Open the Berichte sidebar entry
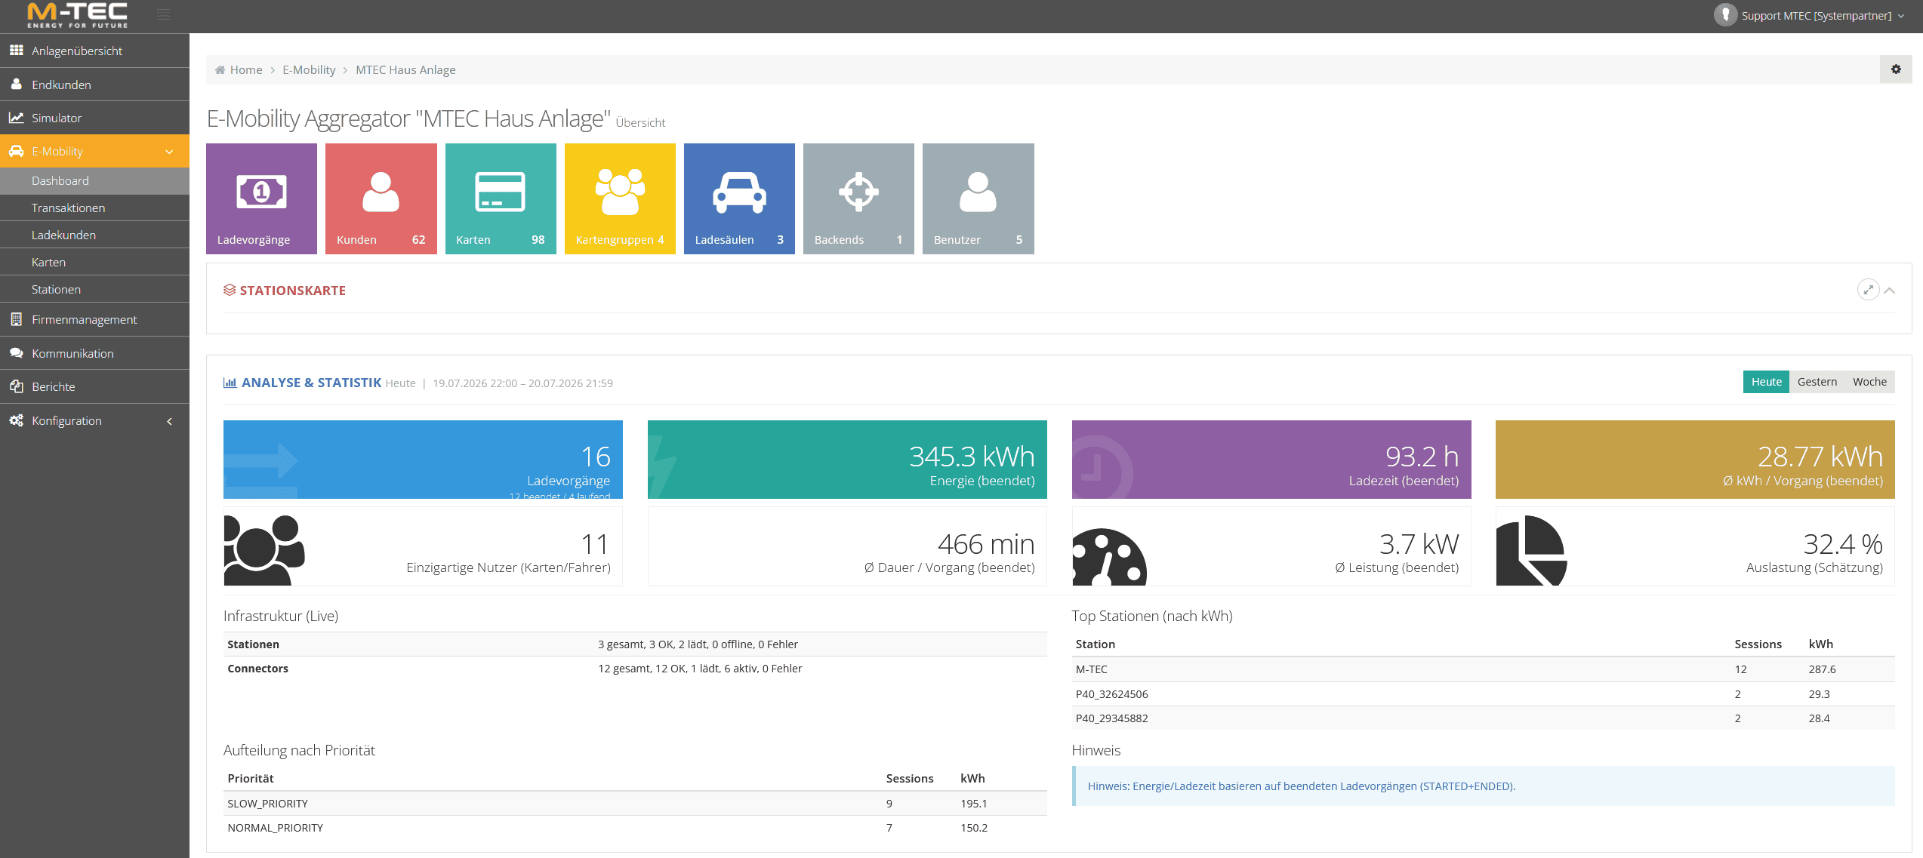 [95, 386]
